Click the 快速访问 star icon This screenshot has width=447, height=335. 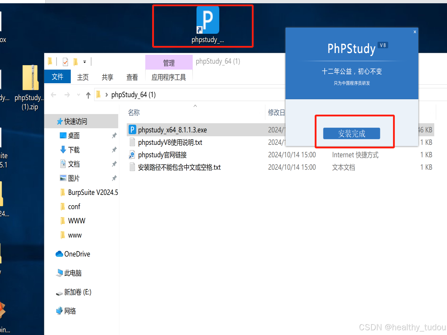point(60,121)
